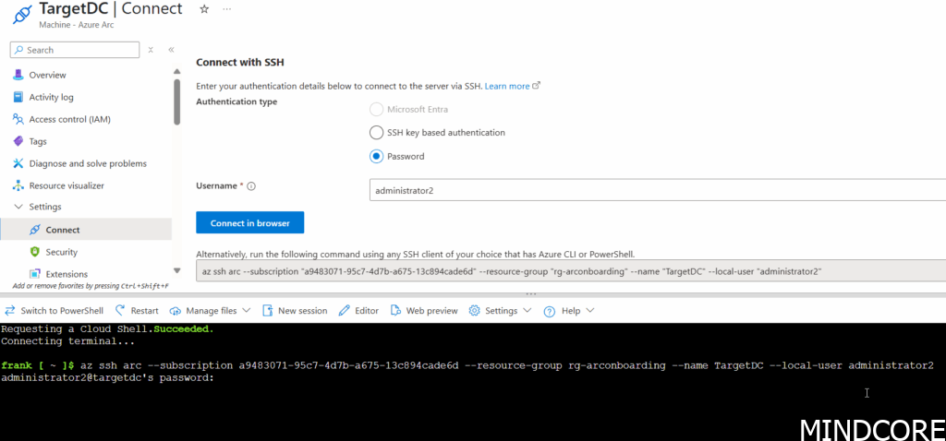Viewport: 946px width, 441px height.
Task: Click the Overview icon in the sidebar
Action: [18, 76]
